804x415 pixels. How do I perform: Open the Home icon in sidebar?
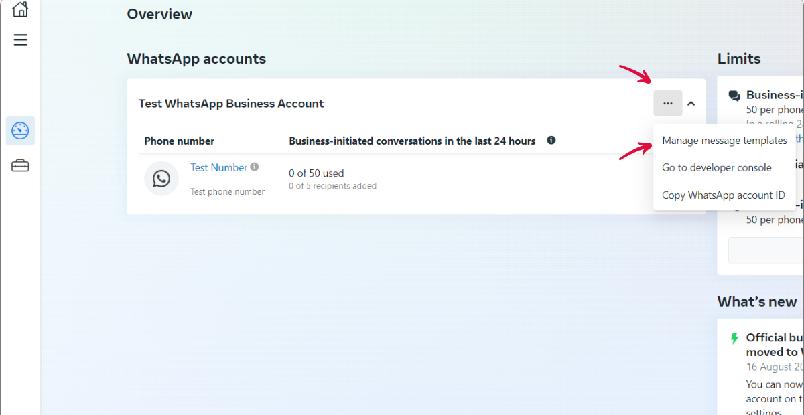coord(21,9)
